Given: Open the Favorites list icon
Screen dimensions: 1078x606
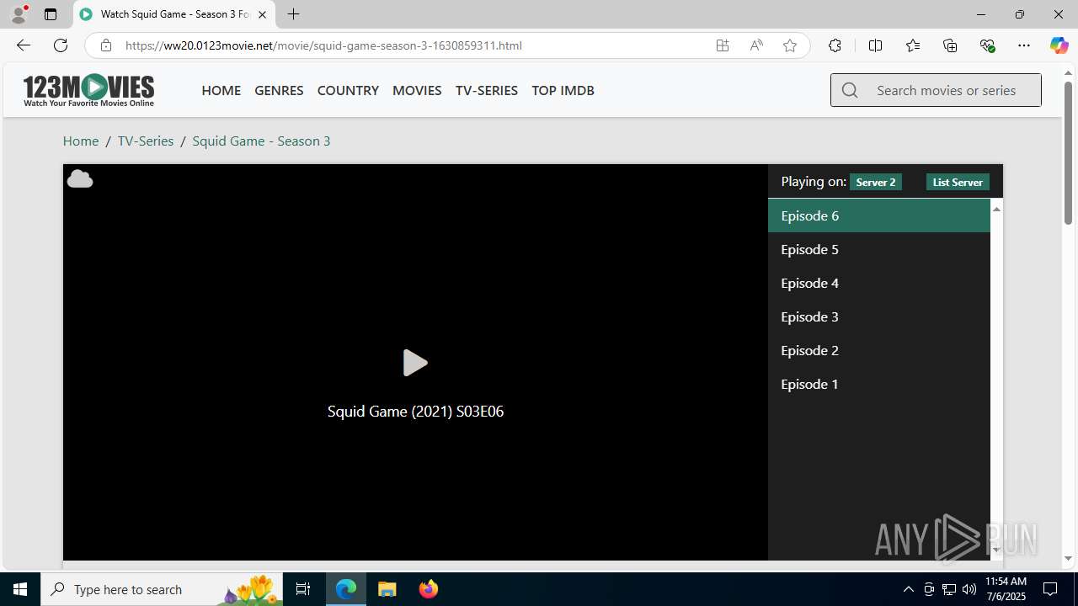Looking at the screenshot, I should click(913, 45).
